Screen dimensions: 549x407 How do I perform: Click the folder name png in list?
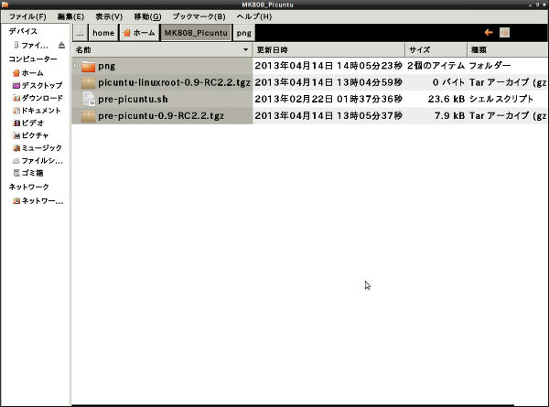(x=106, y=66)
